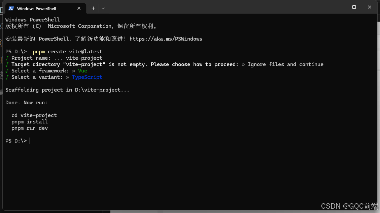Open a new terminal tab with the plus icon
This screenshot has height=213, width=380.
click(x=93, y=8)
